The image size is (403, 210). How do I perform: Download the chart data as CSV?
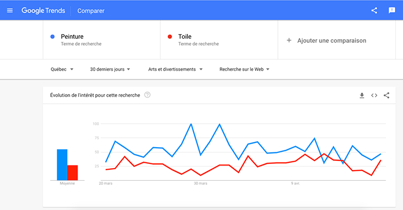coord(362,95)
